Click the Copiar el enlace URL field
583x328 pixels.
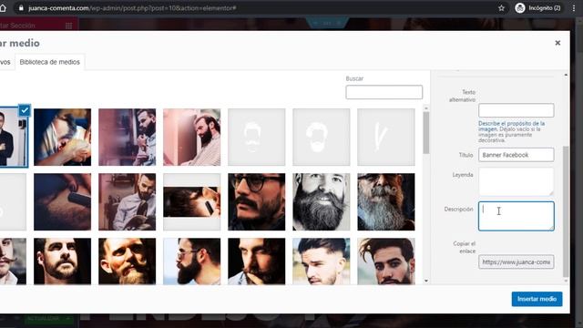pos(517,261)
